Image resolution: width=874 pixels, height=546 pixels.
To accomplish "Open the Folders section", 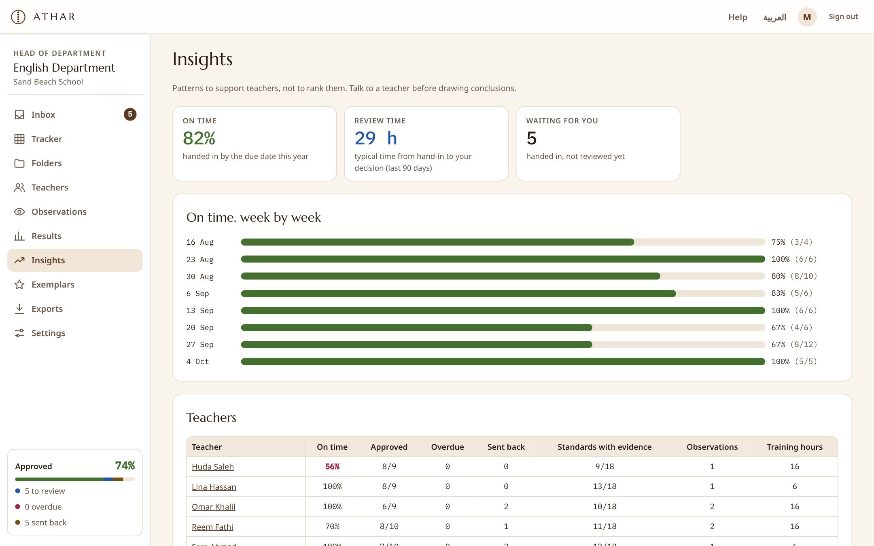I will click(75, 163).
